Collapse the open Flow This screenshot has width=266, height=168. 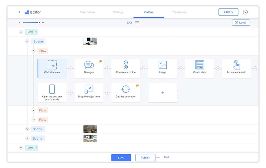click(34, 51)
